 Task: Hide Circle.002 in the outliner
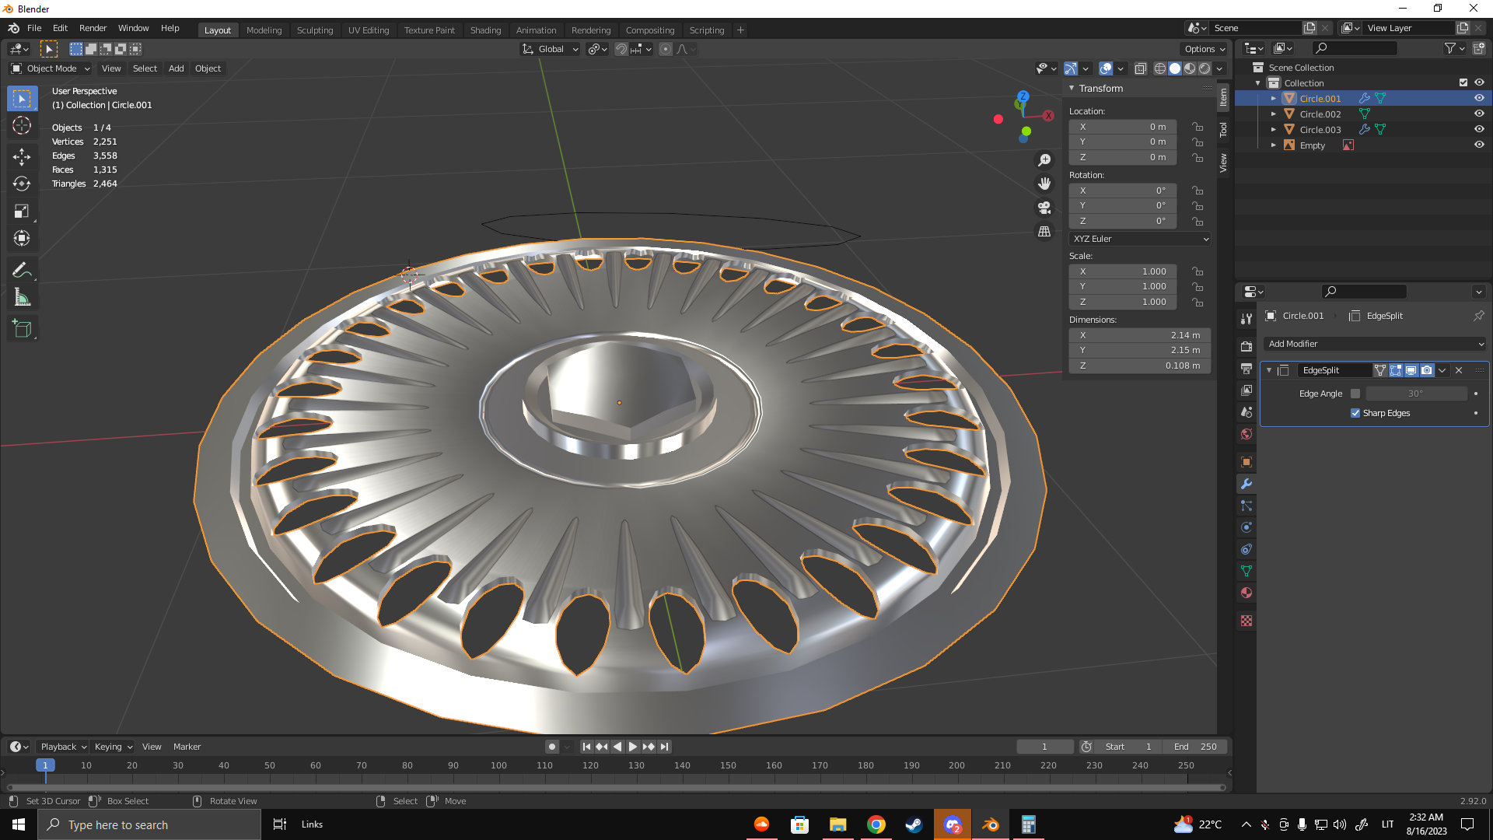pyautogui.click(x=1479, y=114)
